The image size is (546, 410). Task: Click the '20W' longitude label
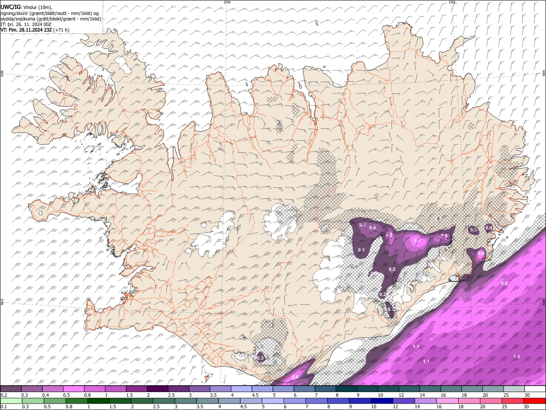(x=227, y=2)
